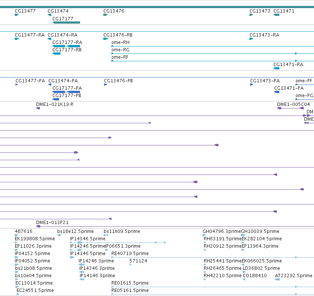Open the "EK199808.5prime" EST label
The image size is (314, 296).
coord(35,239)
